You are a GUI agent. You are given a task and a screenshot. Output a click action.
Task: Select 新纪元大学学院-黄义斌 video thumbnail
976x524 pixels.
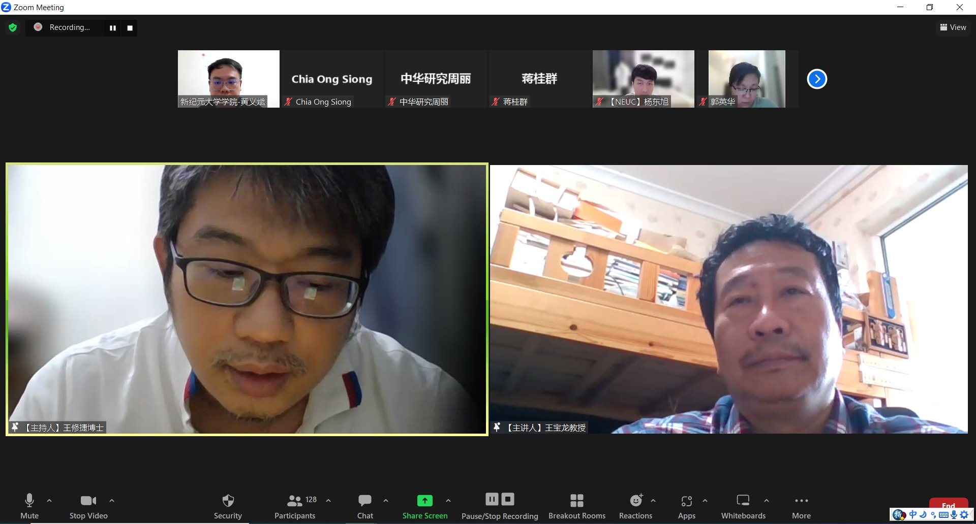pos(229,79)
